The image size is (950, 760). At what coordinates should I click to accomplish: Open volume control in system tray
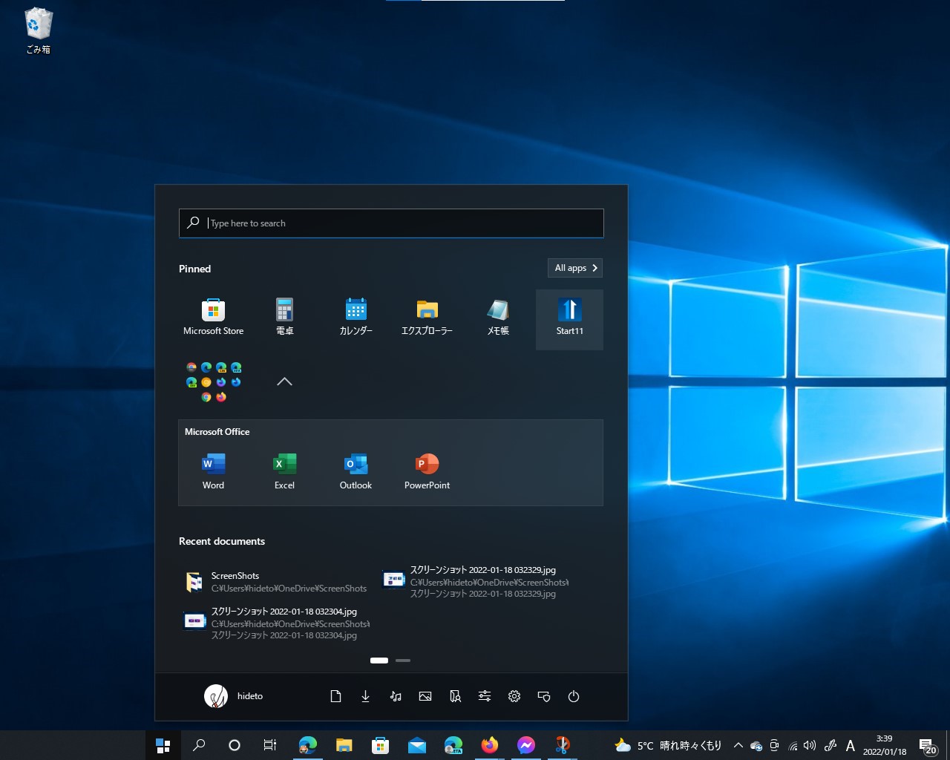tap(810, 745)
